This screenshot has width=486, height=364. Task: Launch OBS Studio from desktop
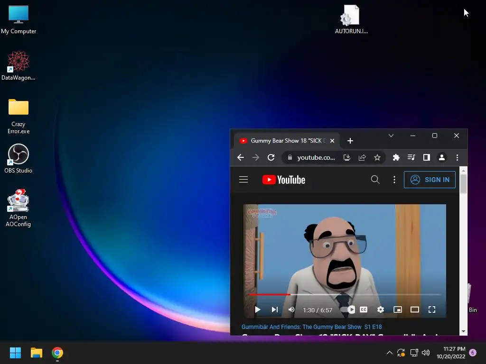point(19,158)
